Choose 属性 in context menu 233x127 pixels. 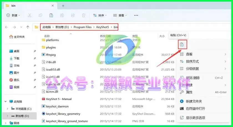[x=203, y=92]
